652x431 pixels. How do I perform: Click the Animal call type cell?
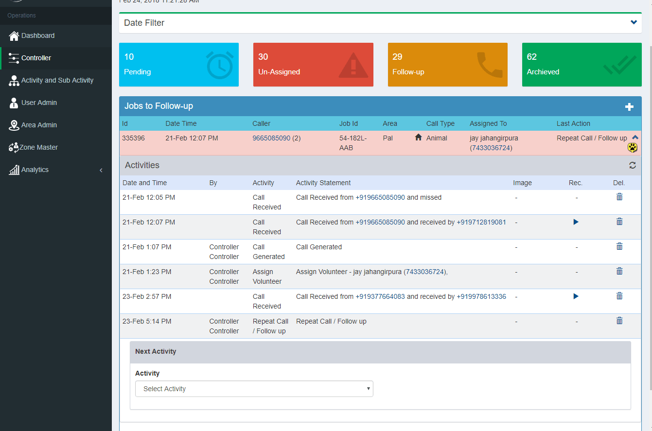[437, 138]
